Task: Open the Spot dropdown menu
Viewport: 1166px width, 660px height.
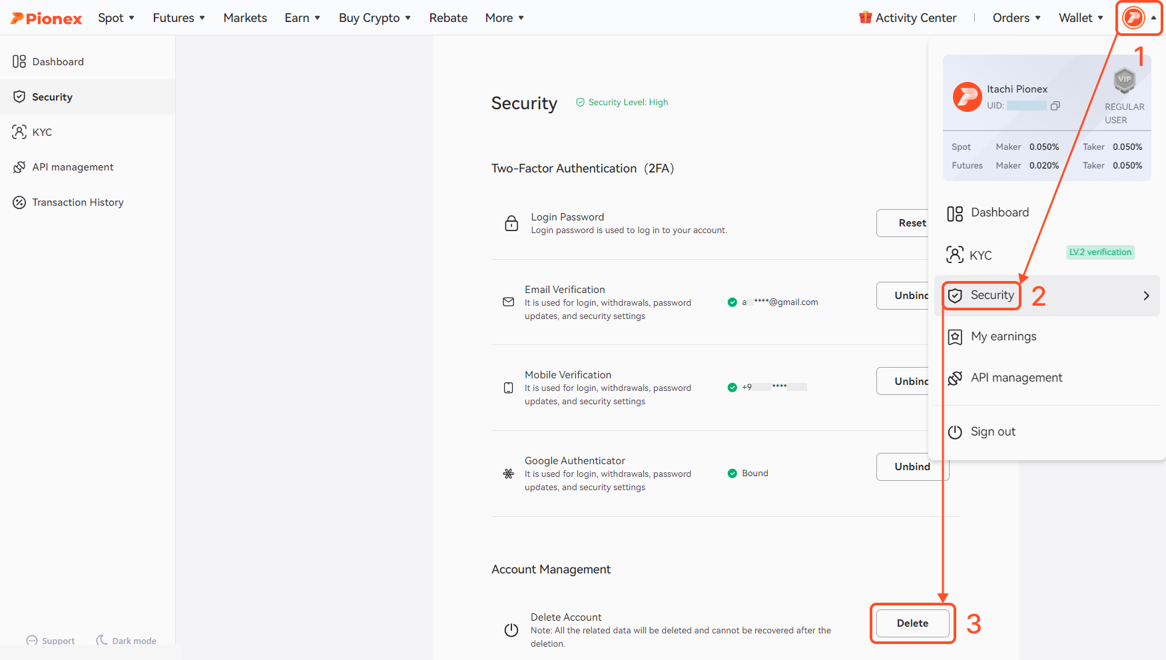Action: pyautogui.click(x=116, y=18)
